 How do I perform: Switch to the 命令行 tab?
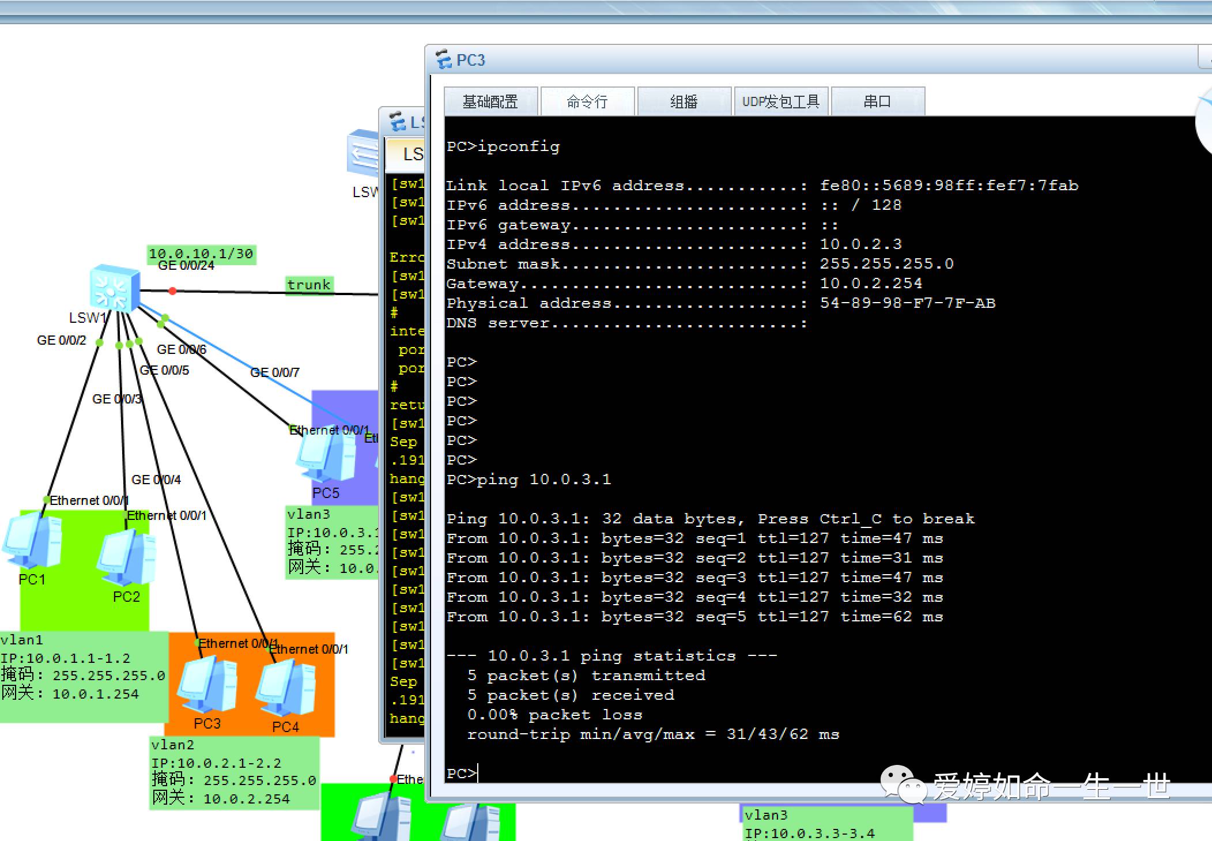pos(587,102)
